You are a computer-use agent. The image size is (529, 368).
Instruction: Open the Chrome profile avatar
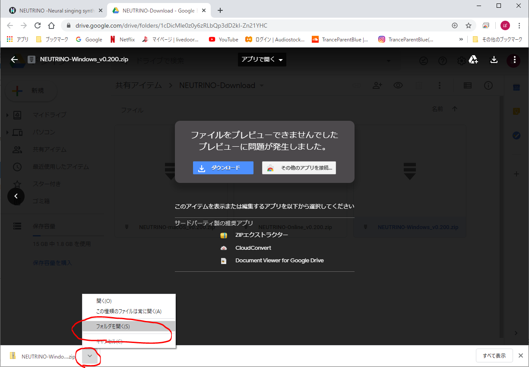[x=505, y=25]
